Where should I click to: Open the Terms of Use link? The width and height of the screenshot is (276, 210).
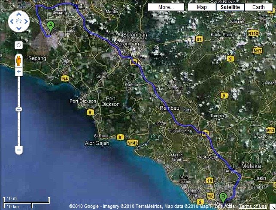[253, 206]
